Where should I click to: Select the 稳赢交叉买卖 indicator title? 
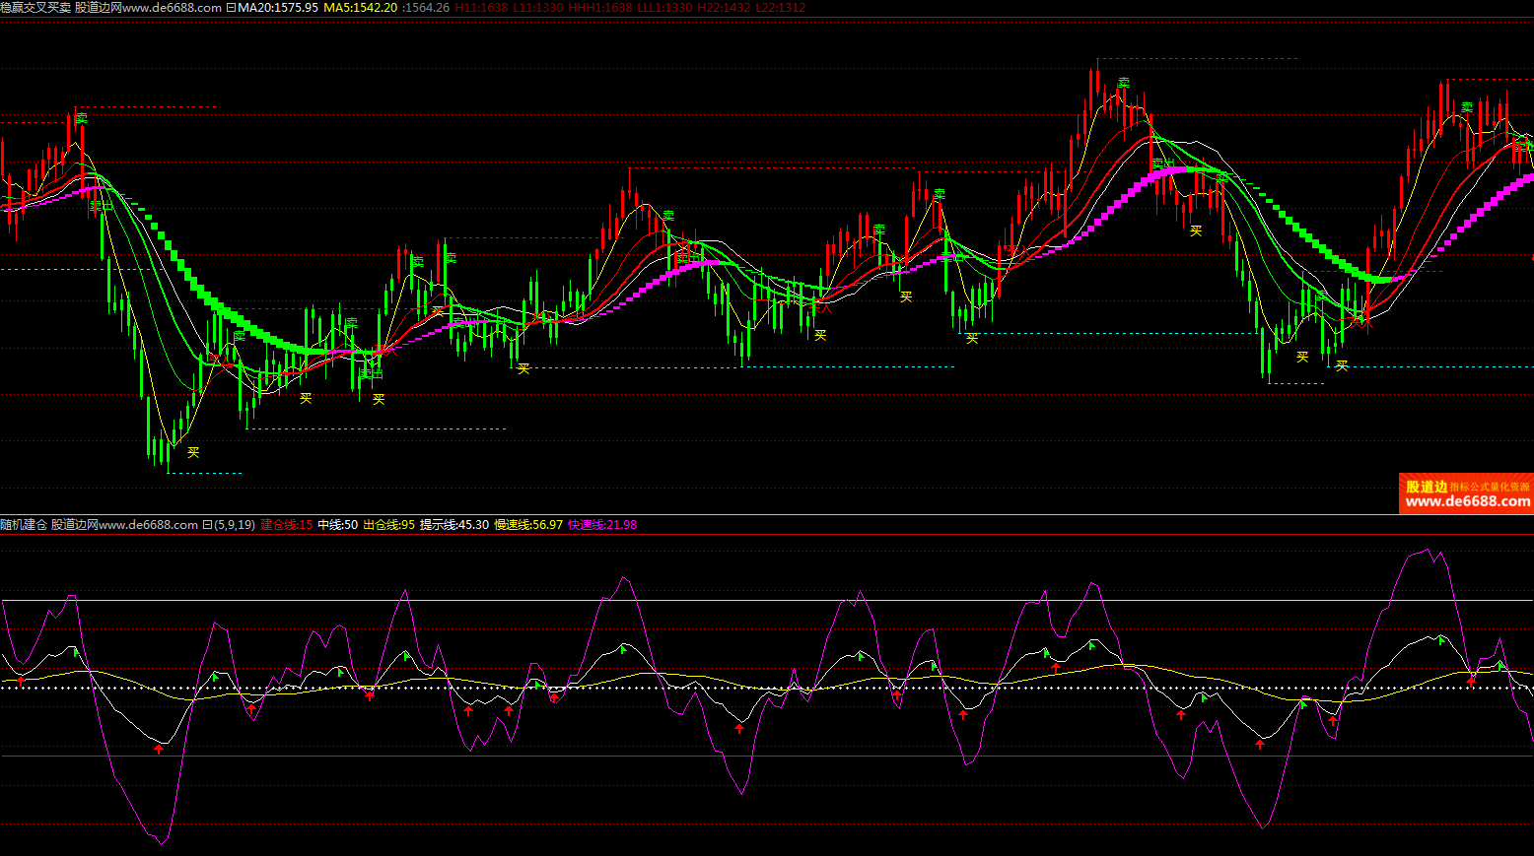pos(35,8)
